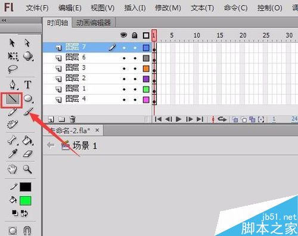This screenshot has width=298, height=236.
Task: Click the outline column header square
Action: tap(146, 36)
